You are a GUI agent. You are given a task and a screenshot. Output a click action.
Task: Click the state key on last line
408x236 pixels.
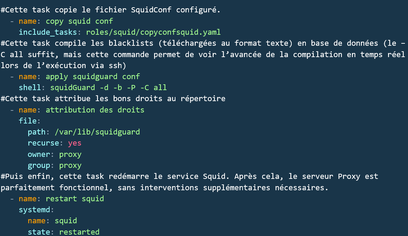coord(39,232)
